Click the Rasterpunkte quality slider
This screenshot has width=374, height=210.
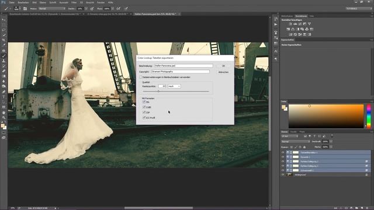(176, 91)
